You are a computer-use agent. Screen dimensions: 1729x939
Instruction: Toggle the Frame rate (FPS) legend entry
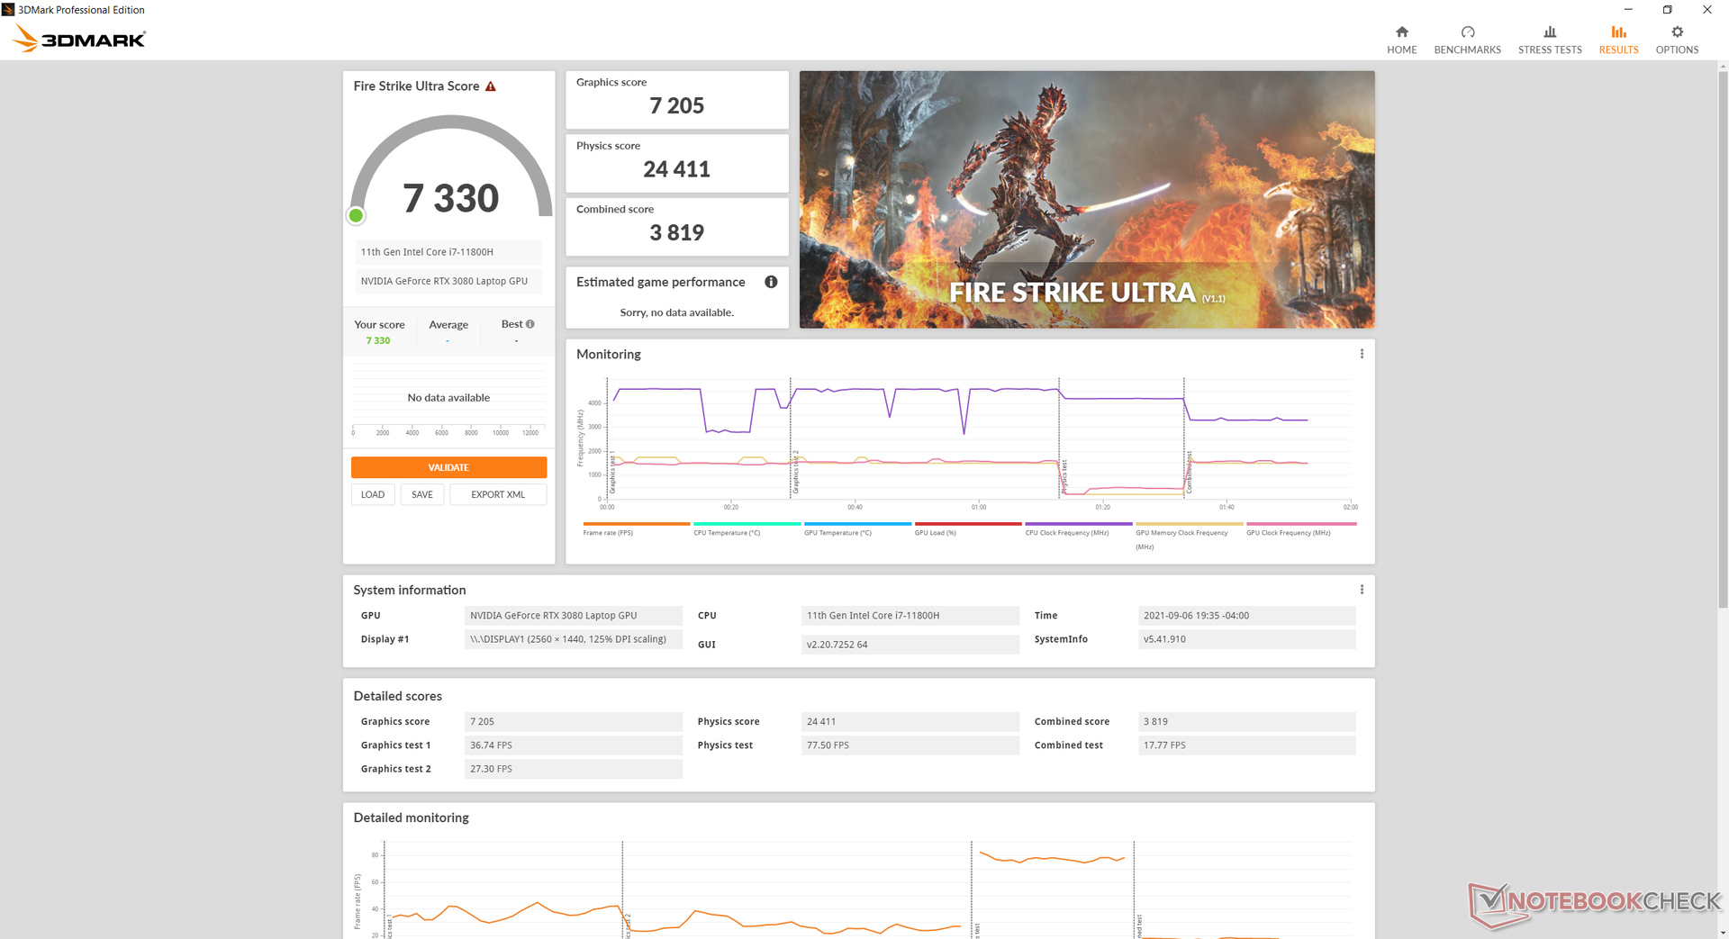tap(635, 529)
